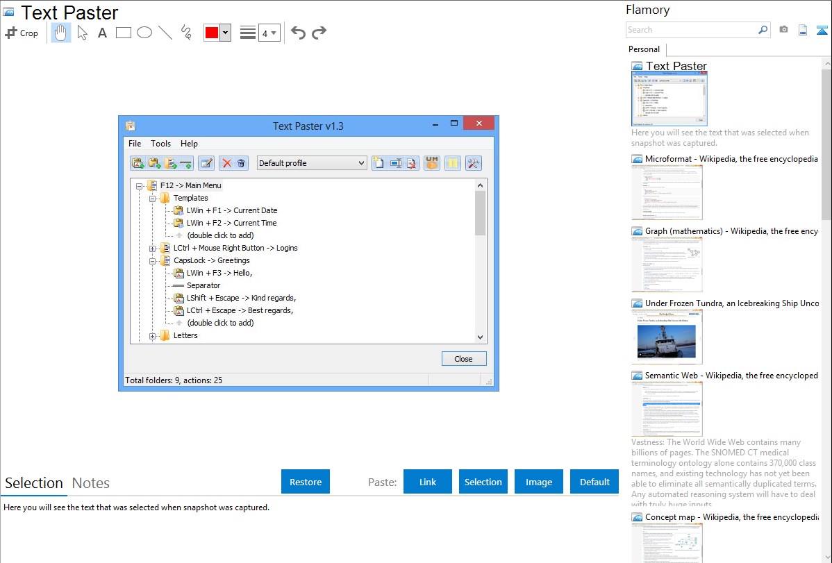Collapse the Templates folder

152,199
